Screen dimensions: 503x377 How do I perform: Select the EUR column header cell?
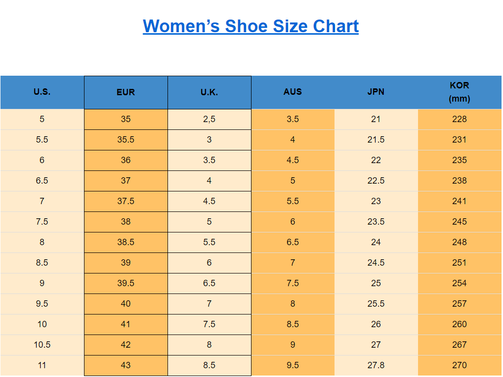click(126, 92)
